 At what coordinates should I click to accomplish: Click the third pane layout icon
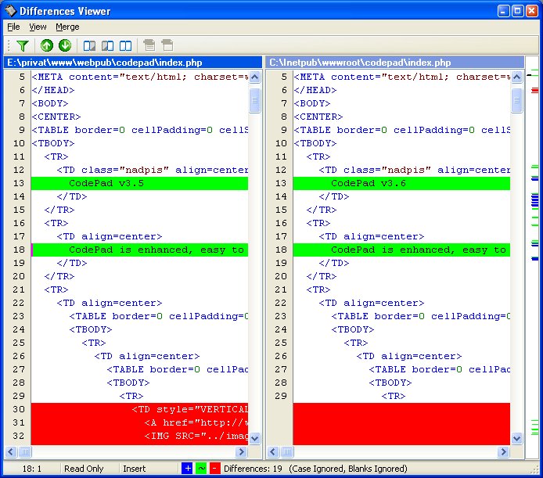(x=125, y=46)
